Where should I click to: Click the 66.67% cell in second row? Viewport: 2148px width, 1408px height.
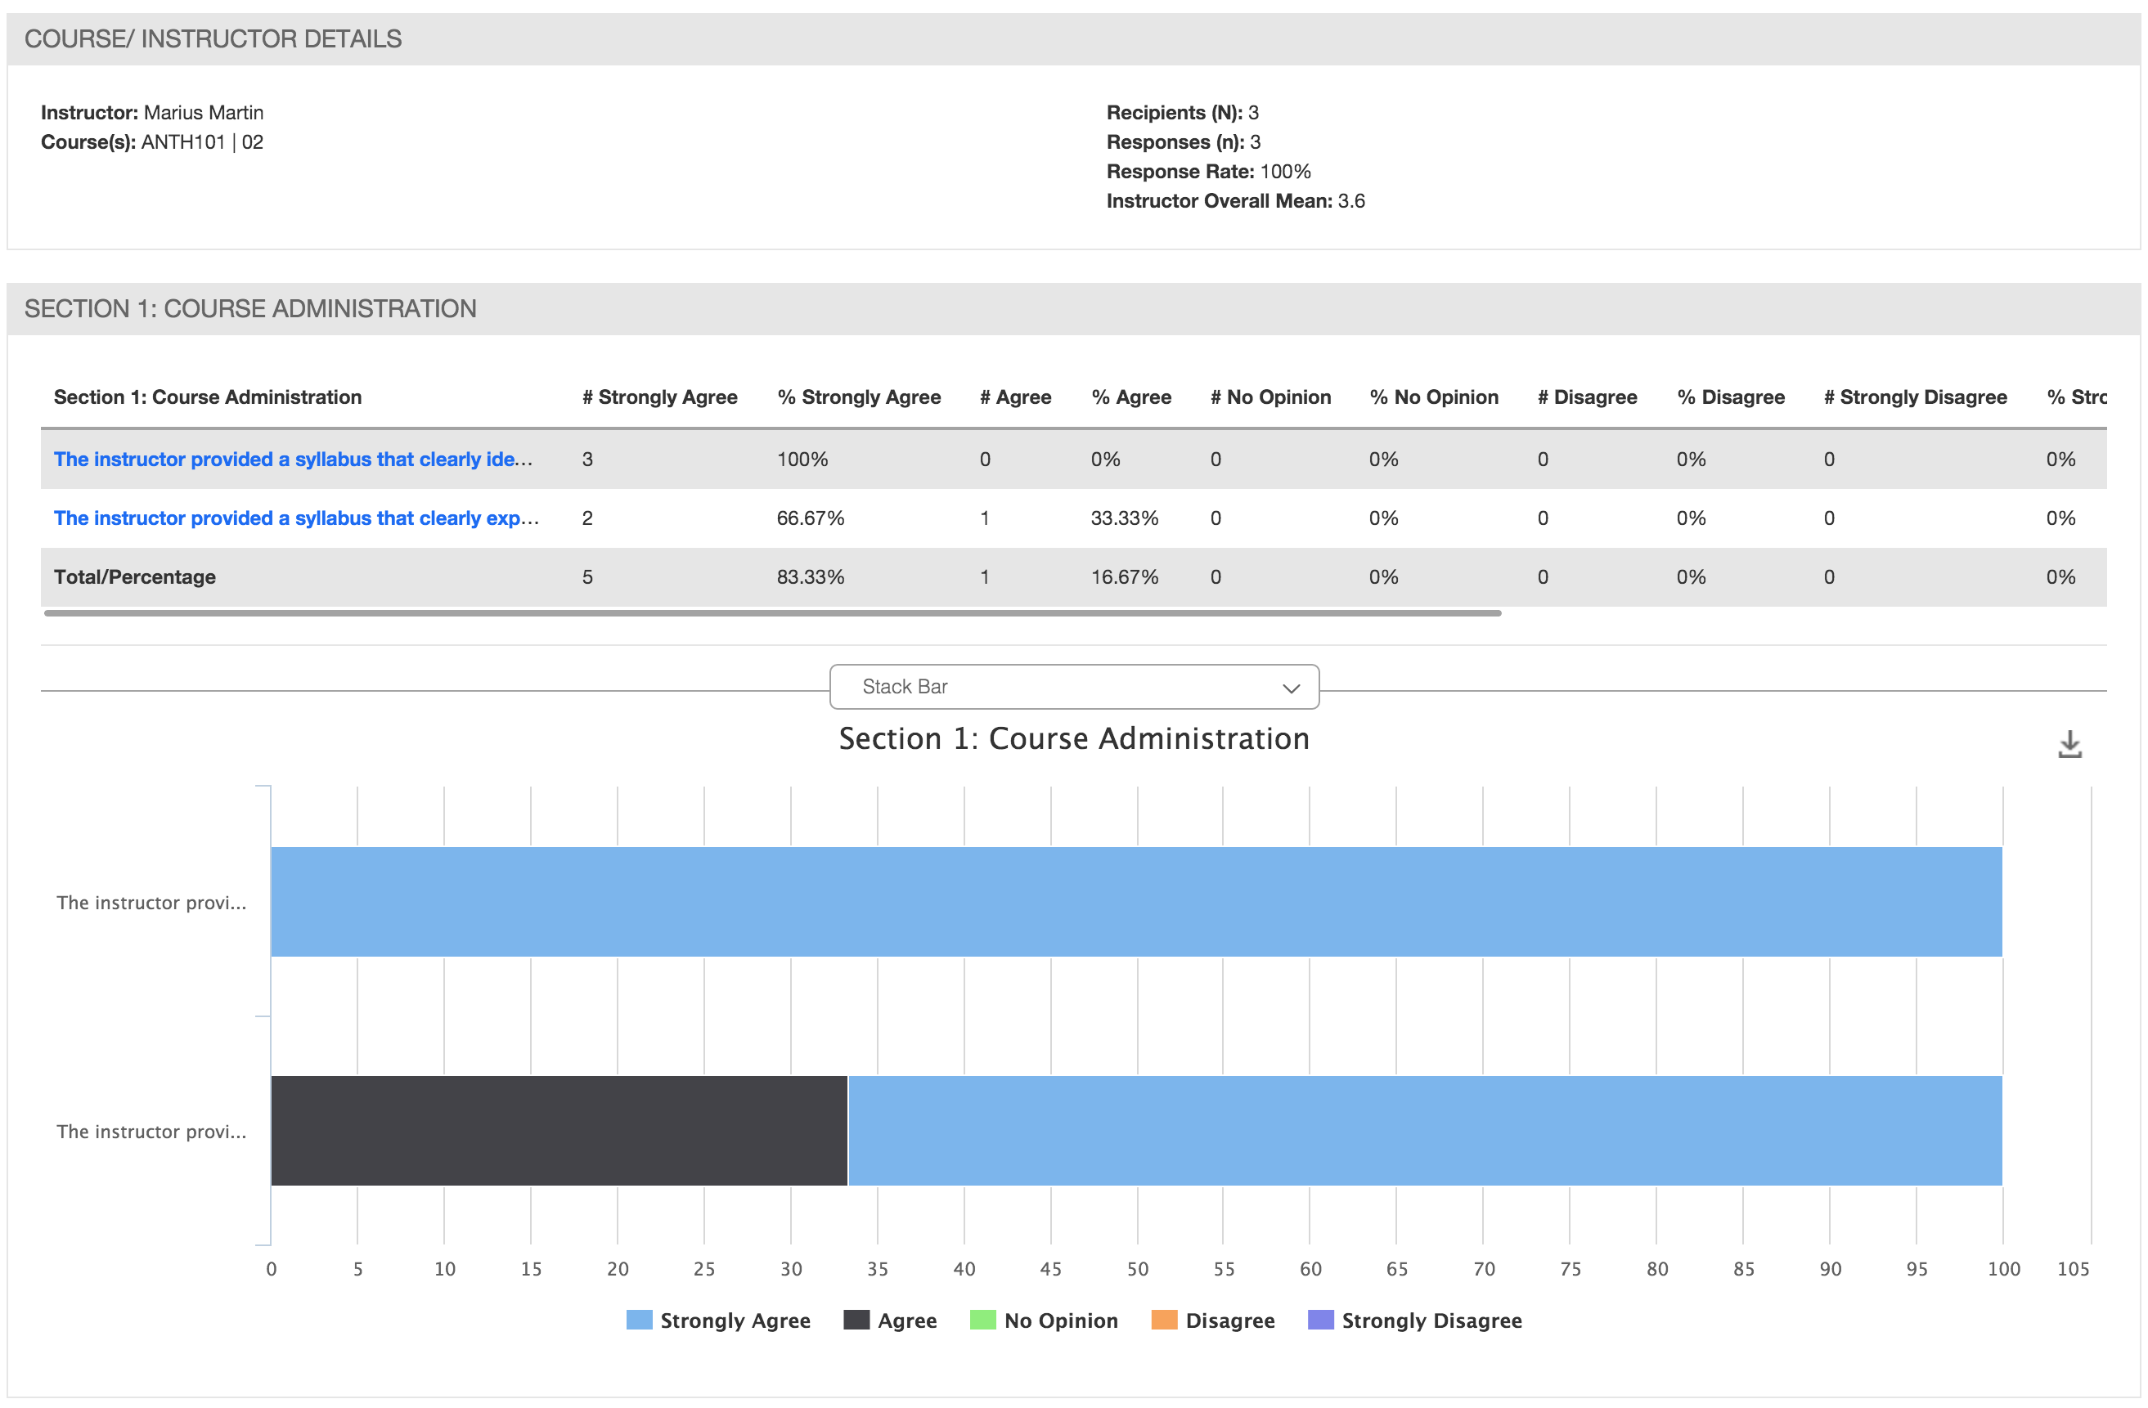[811, 518]
